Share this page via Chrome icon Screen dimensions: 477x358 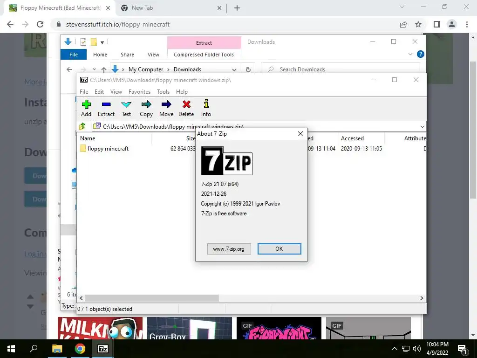tap(403, 24)
